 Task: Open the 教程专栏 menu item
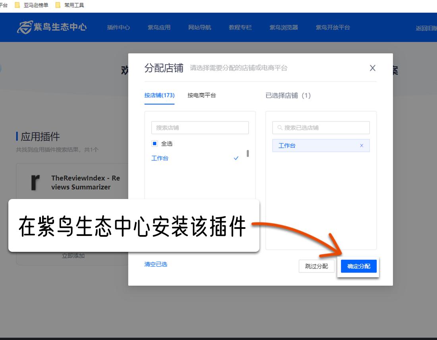click(240, 27)
